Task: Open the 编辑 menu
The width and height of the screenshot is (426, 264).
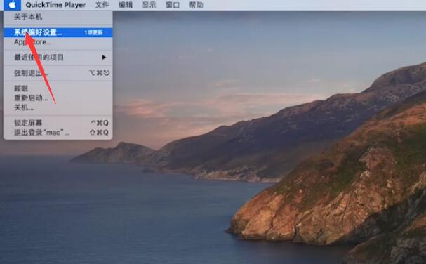Action: [x=126, y=5]
